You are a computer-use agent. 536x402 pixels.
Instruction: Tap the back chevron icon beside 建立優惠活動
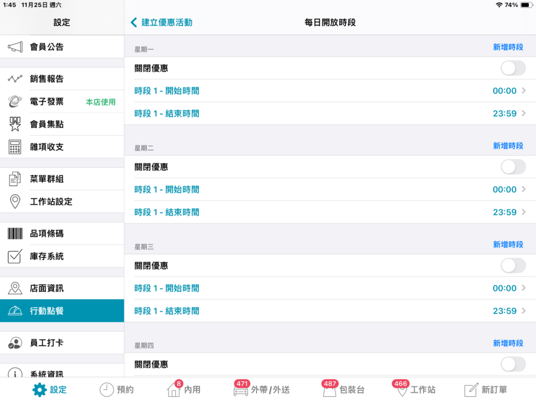pyautogui.click(x=133, y=23)
